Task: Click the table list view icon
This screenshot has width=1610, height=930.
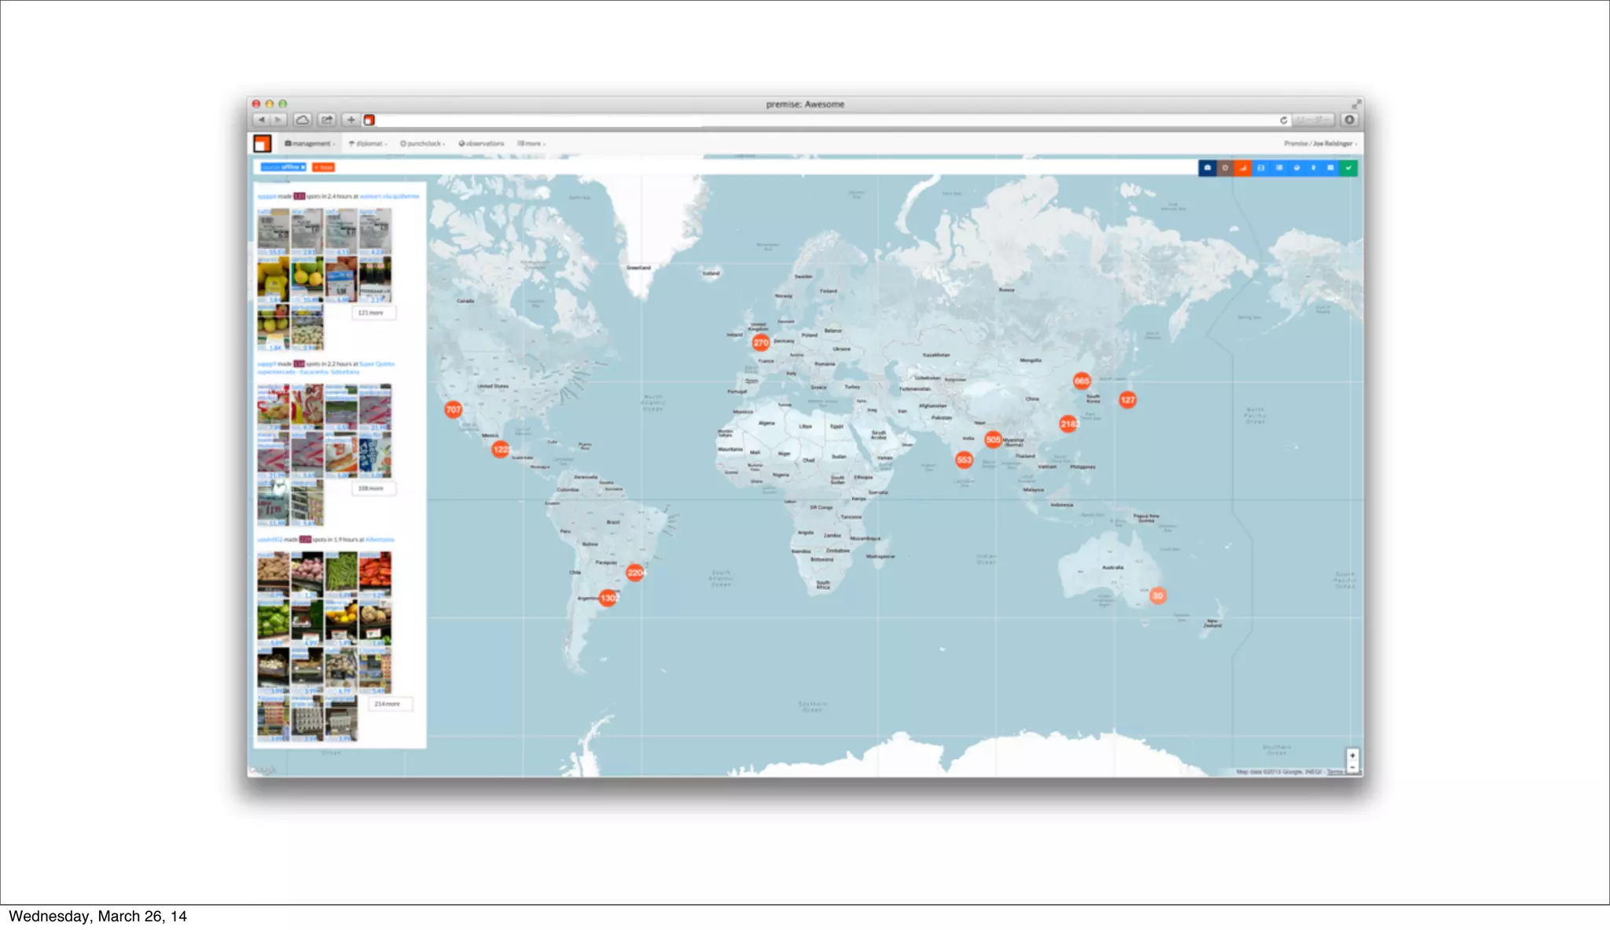Action: [1279, 168]
